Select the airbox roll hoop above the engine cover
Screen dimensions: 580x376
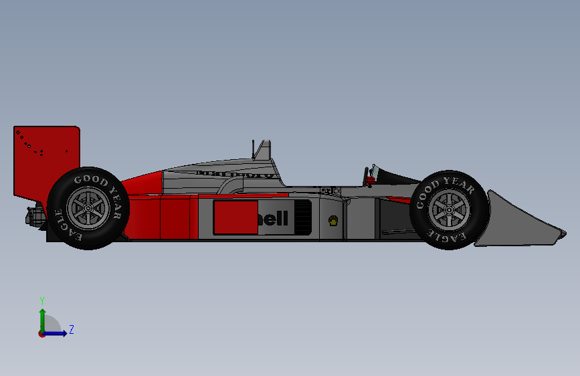tap(264, 151)
